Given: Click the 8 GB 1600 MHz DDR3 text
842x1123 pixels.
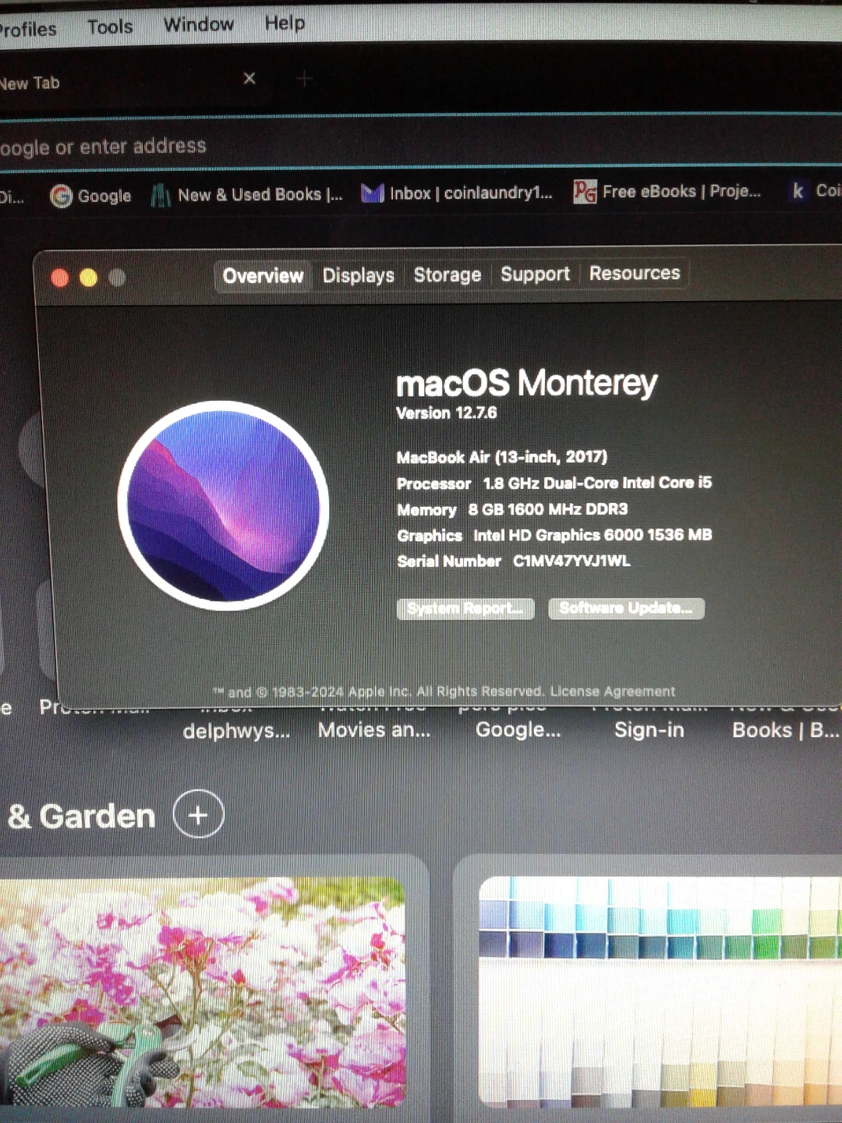Looking at the screenshot, I should (548, 509).
